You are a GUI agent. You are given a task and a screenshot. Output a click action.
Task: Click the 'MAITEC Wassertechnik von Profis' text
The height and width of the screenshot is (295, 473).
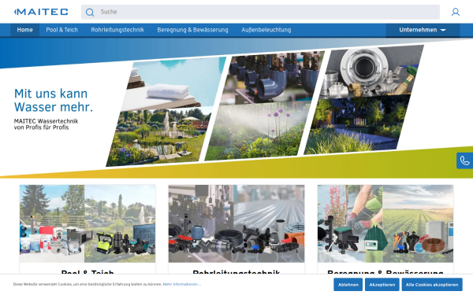click(x=46, y=124)
